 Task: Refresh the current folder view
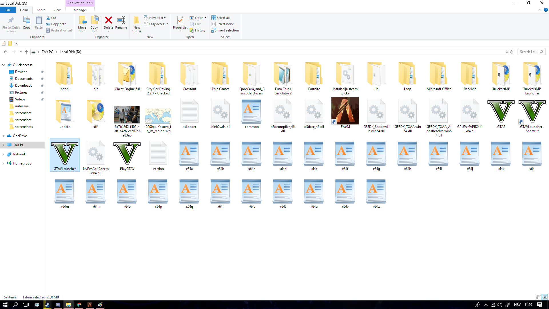[x=512, y=52]
